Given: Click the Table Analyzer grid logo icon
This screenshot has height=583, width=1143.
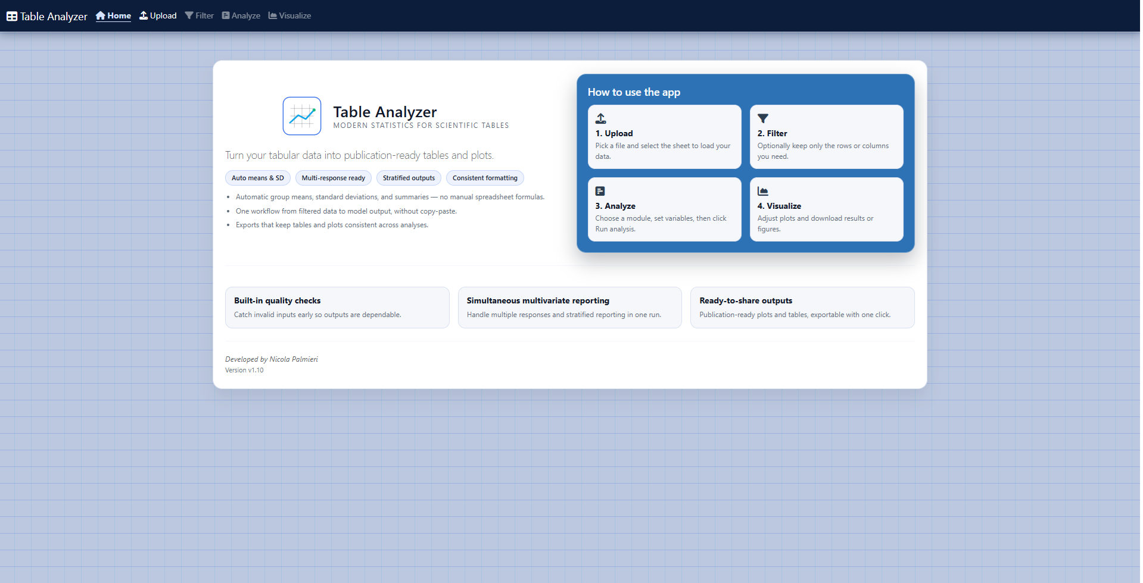Looking at the screenshot, I should pyautogui.click(x=12, y=15).
